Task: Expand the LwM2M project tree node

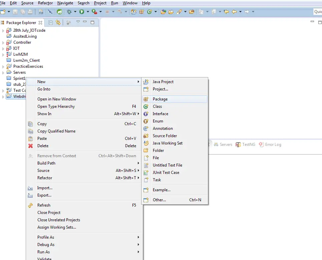Action: coord(3,54)
